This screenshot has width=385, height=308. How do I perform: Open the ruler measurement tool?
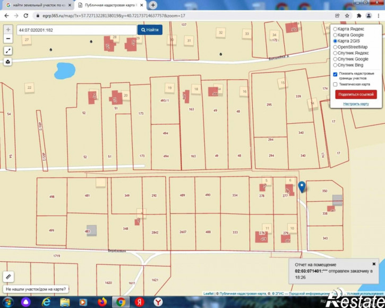8,277
